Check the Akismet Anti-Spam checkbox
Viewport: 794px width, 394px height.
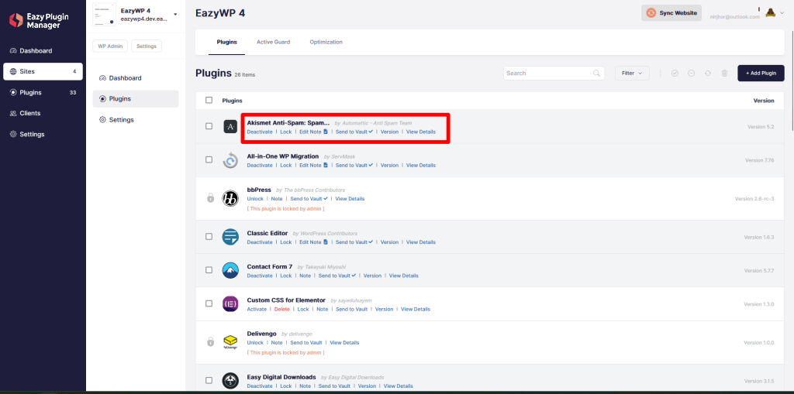(209, 126)
